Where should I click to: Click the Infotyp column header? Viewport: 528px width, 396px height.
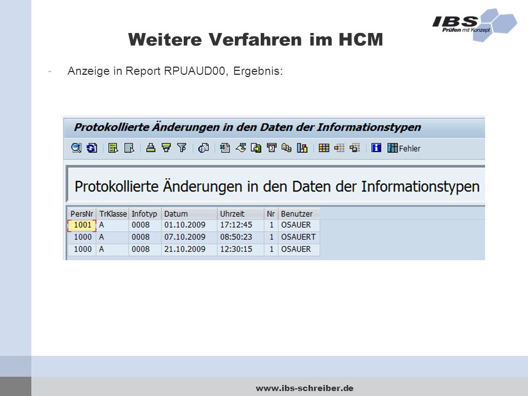(x=145, y=214)
